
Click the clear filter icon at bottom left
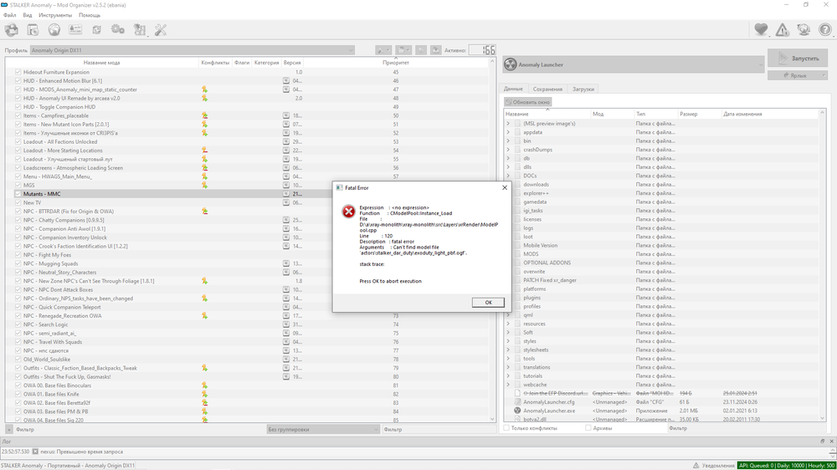(x=9, y=430)
